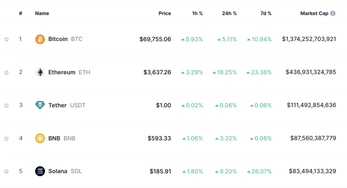The width and height of the screenshot is (347, 188).
Task: Toggle the Solana watchlist star
Action: [6, 171]
